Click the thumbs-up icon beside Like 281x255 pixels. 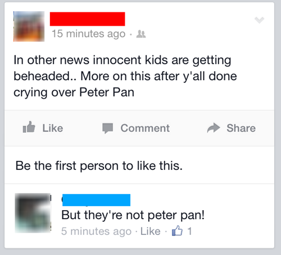coord(29,127)
